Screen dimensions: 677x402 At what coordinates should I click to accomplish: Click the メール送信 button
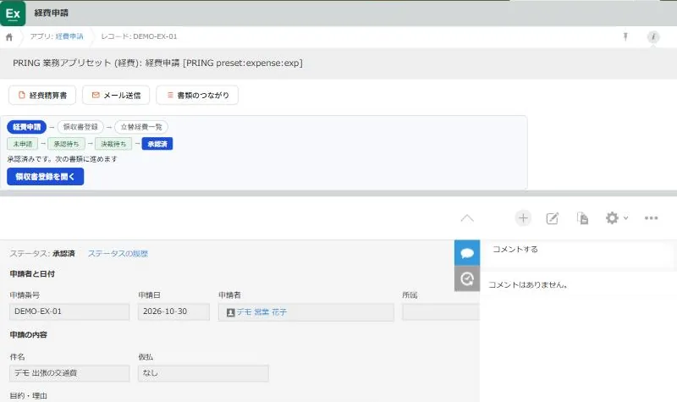(x=116, y=95)
